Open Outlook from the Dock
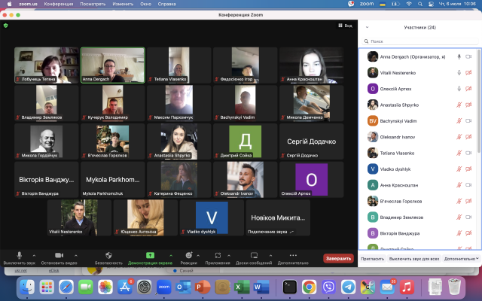This screenshot has width=482, height=301. (x=183, y=287)
